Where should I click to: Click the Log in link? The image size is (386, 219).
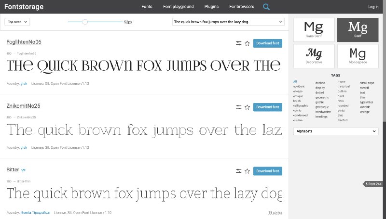point(373,7)
